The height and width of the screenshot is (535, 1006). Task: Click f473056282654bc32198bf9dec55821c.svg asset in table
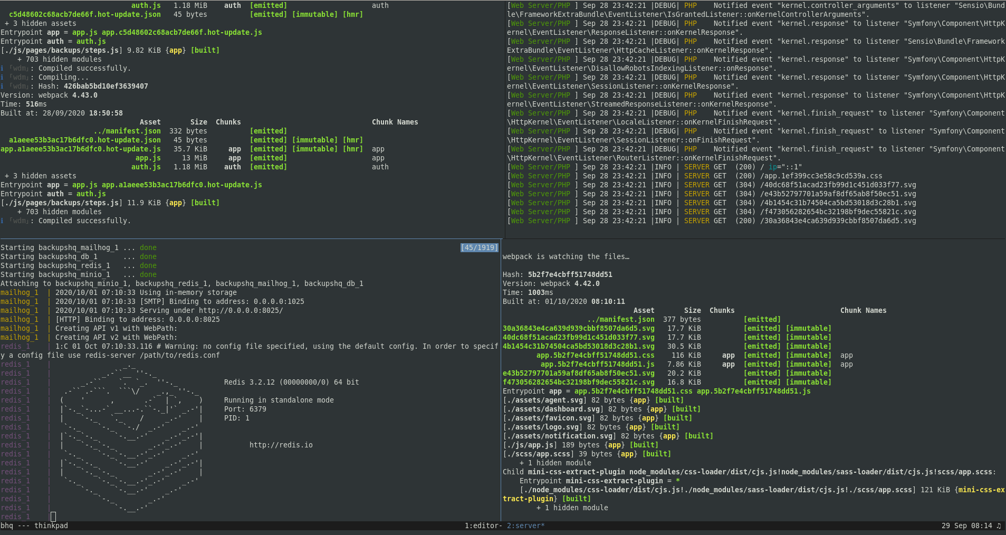click(579, 382)
